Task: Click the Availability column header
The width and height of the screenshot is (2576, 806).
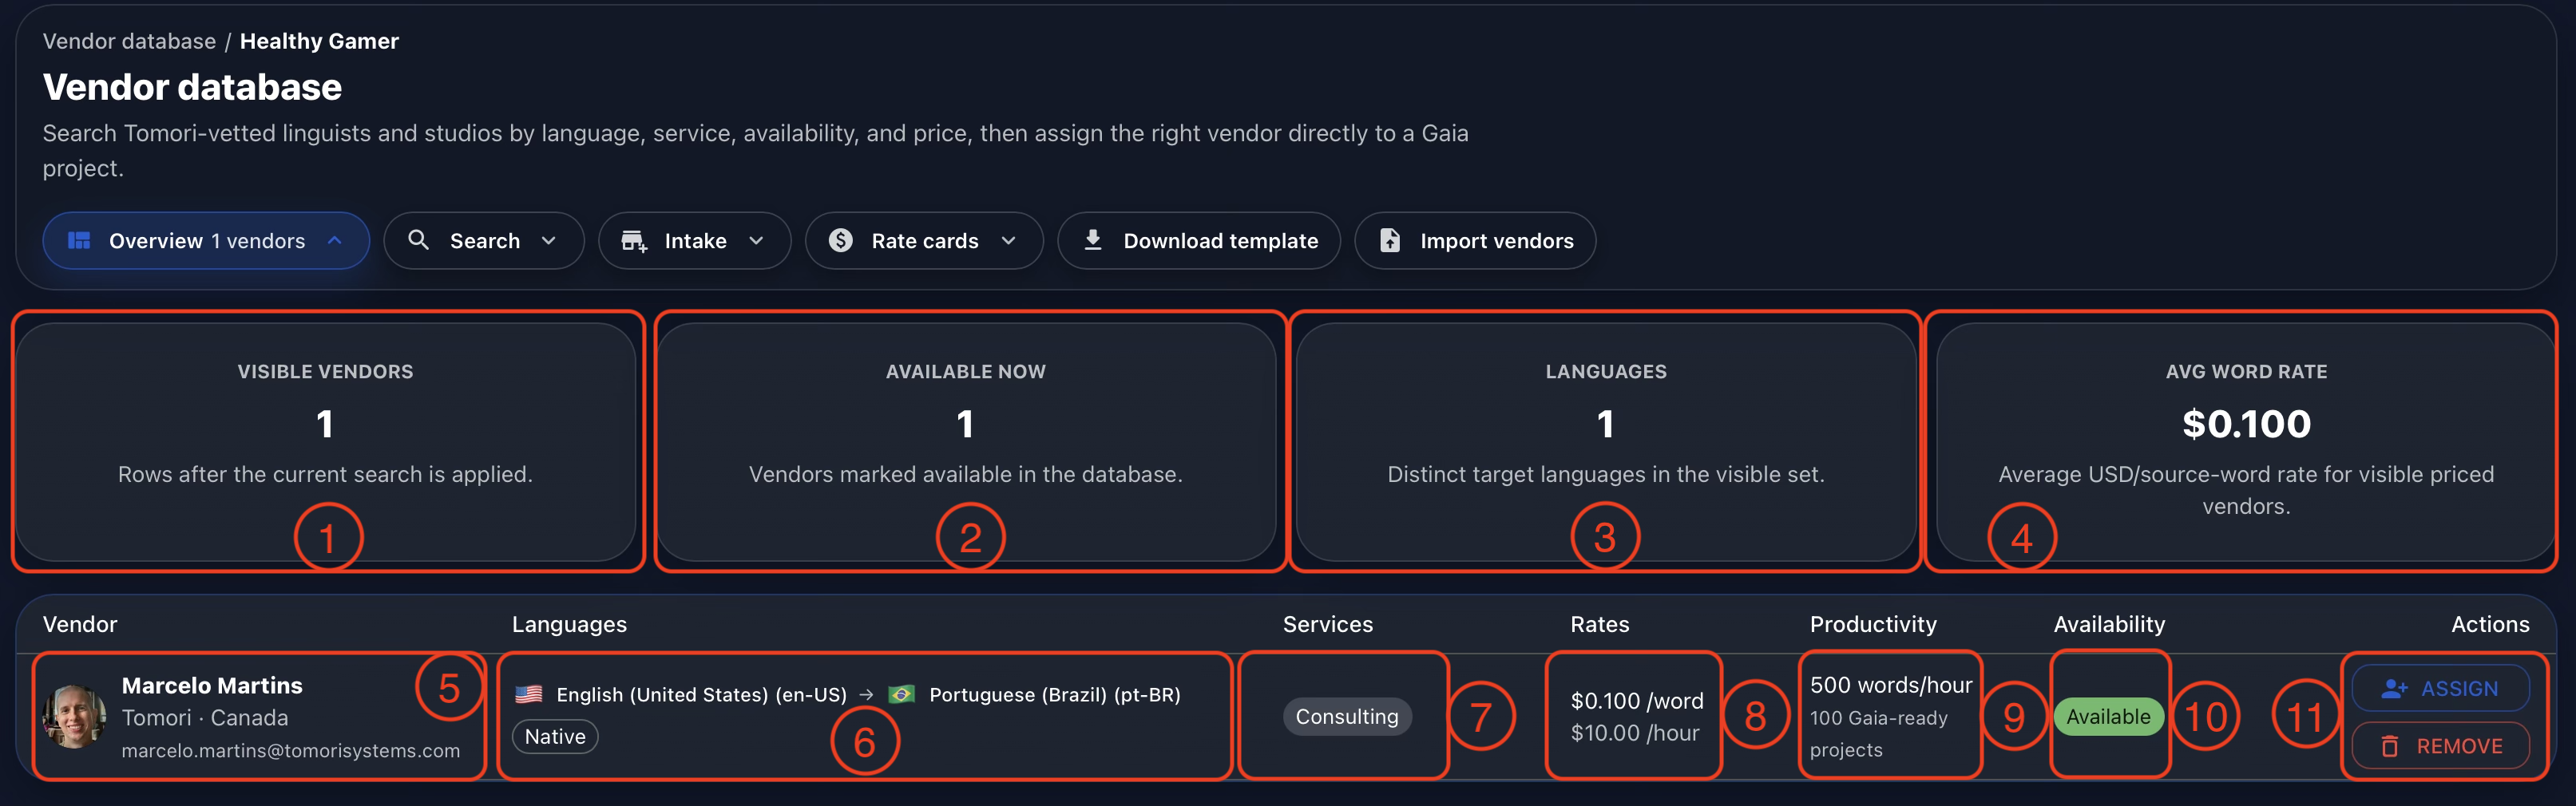Action: click(2109, 624)
